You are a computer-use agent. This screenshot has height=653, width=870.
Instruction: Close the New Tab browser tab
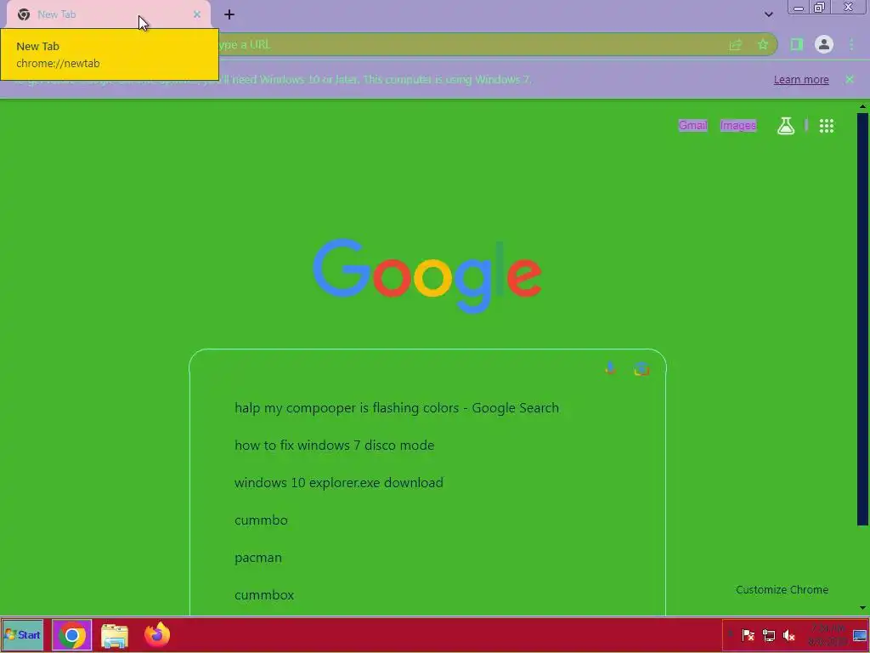click(x=196, y=14)
